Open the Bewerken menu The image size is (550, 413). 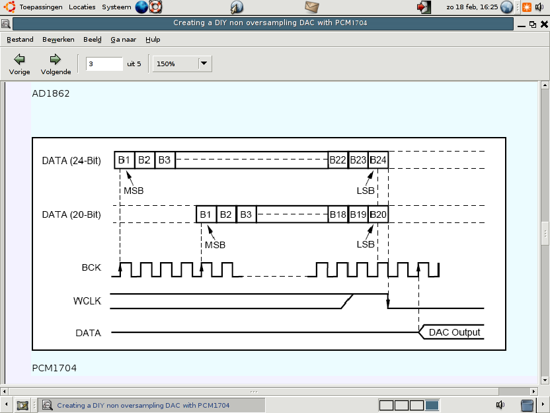click(58, 39)
